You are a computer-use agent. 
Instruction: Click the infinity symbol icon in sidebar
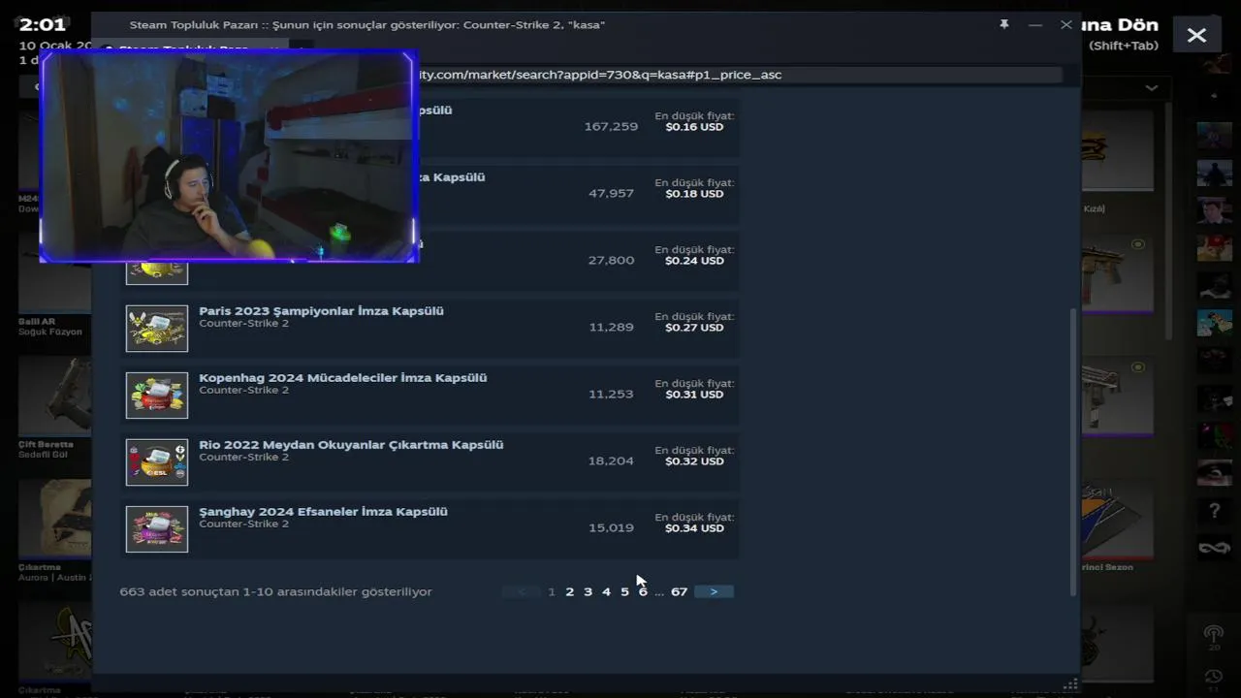pos(1214,548)
